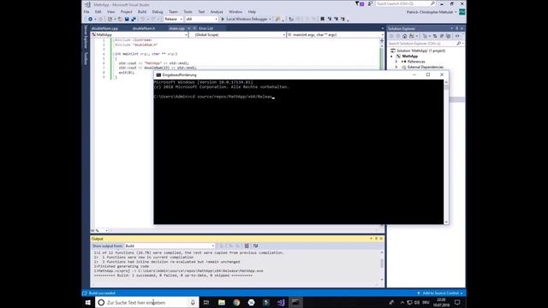Click the Open File toolbar icon
The height and width of the screenshot is (308, 548).
(x=120, y=19)
